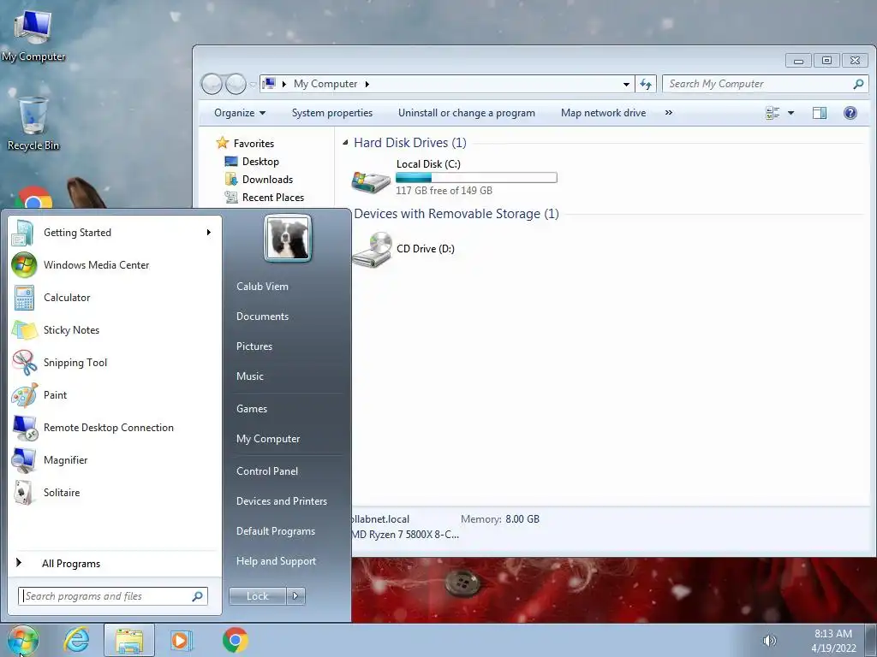Show more toolbar commands via double chevron

(x=668, y=113)
